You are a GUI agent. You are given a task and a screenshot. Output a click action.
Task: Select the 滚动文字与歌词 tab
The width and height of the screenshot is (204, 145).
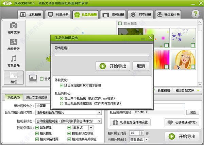pyautogui.click(x=36, y=98)
